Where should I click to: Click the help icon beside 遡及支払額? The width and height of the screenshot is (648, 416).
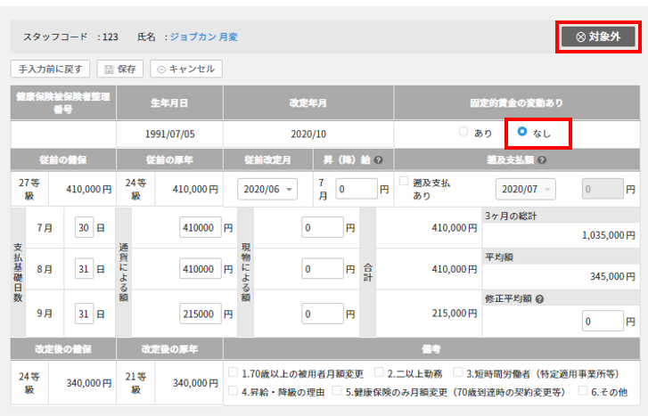pyautogui.click(x=543, y=160)
